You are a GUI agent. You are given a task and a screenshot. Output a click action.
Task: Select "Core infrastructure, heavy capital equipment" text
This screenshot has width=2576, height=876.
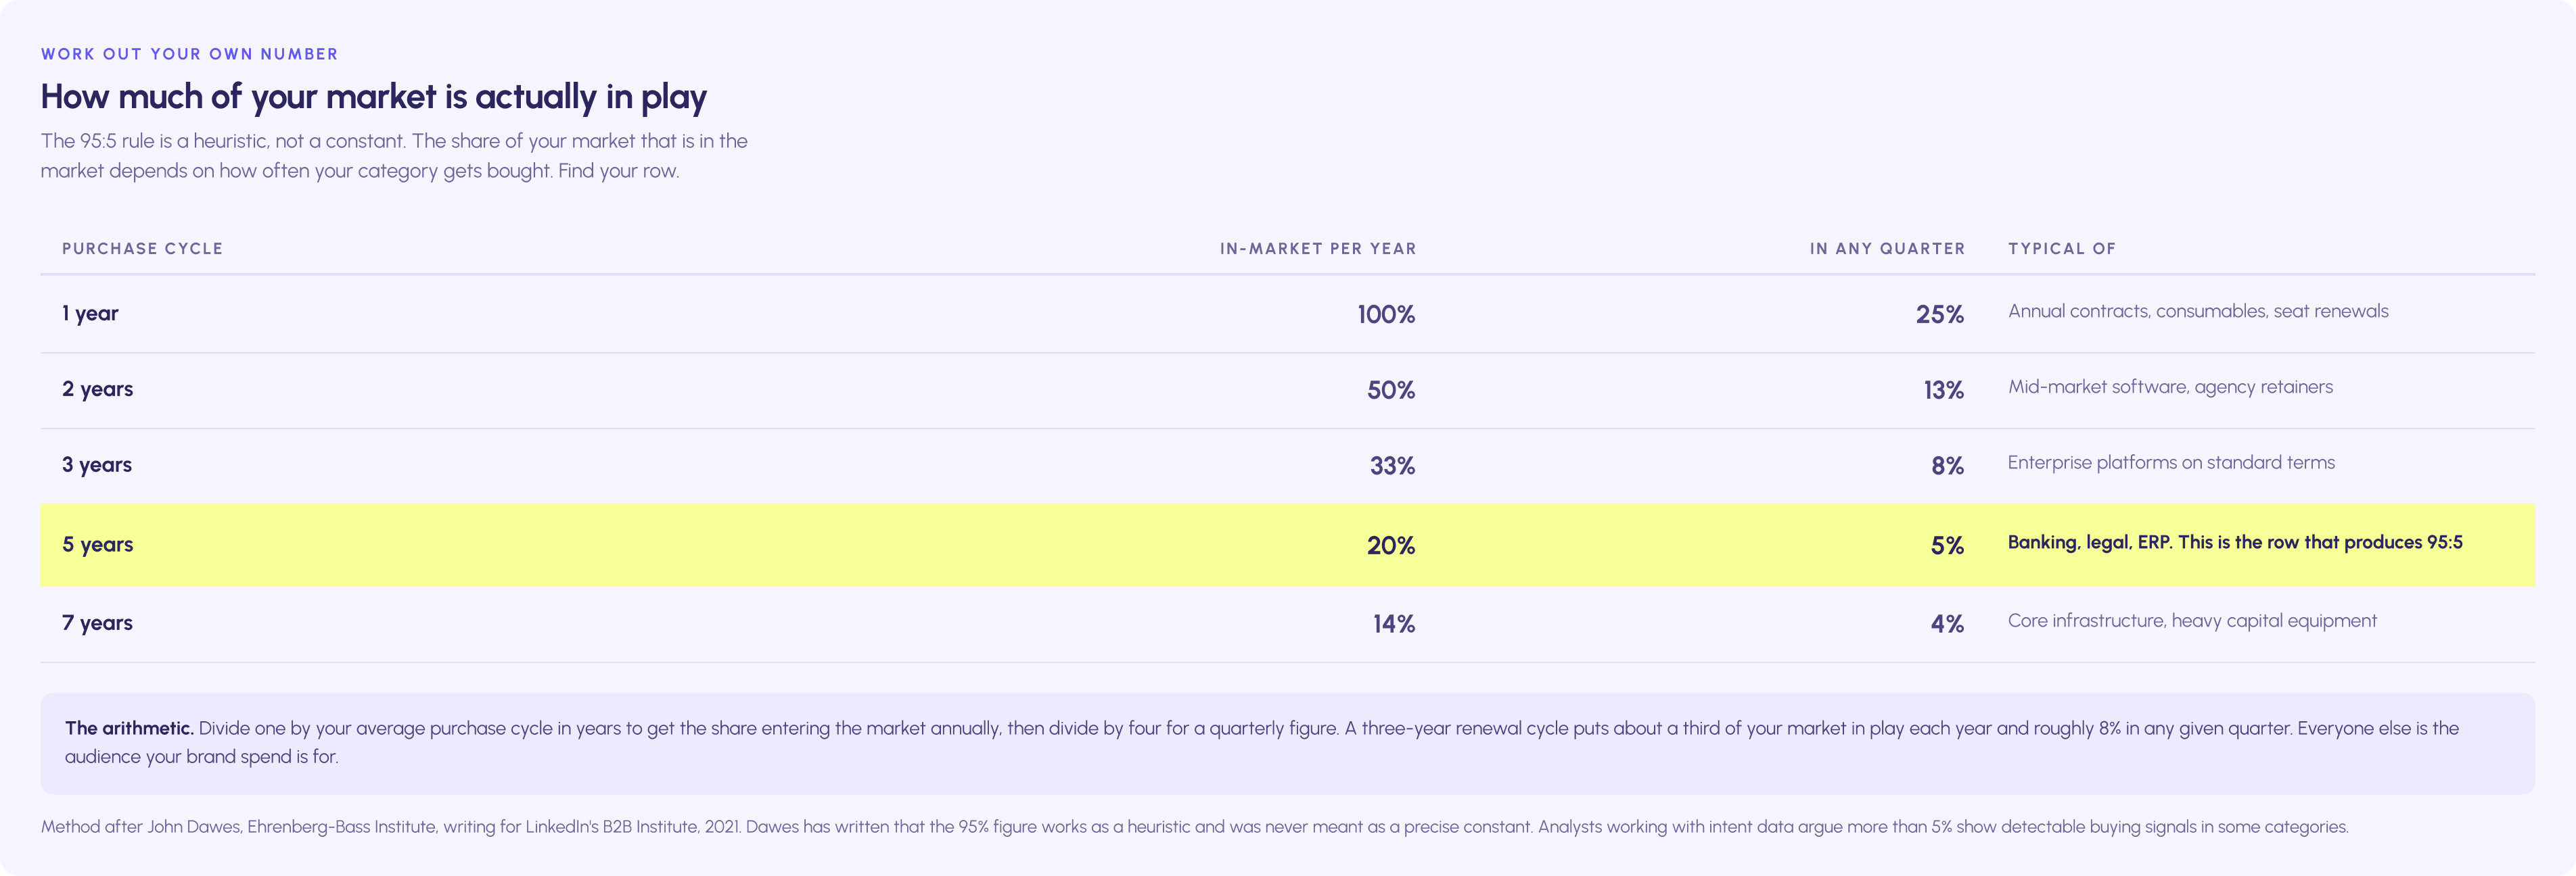tap(2192, 620)
